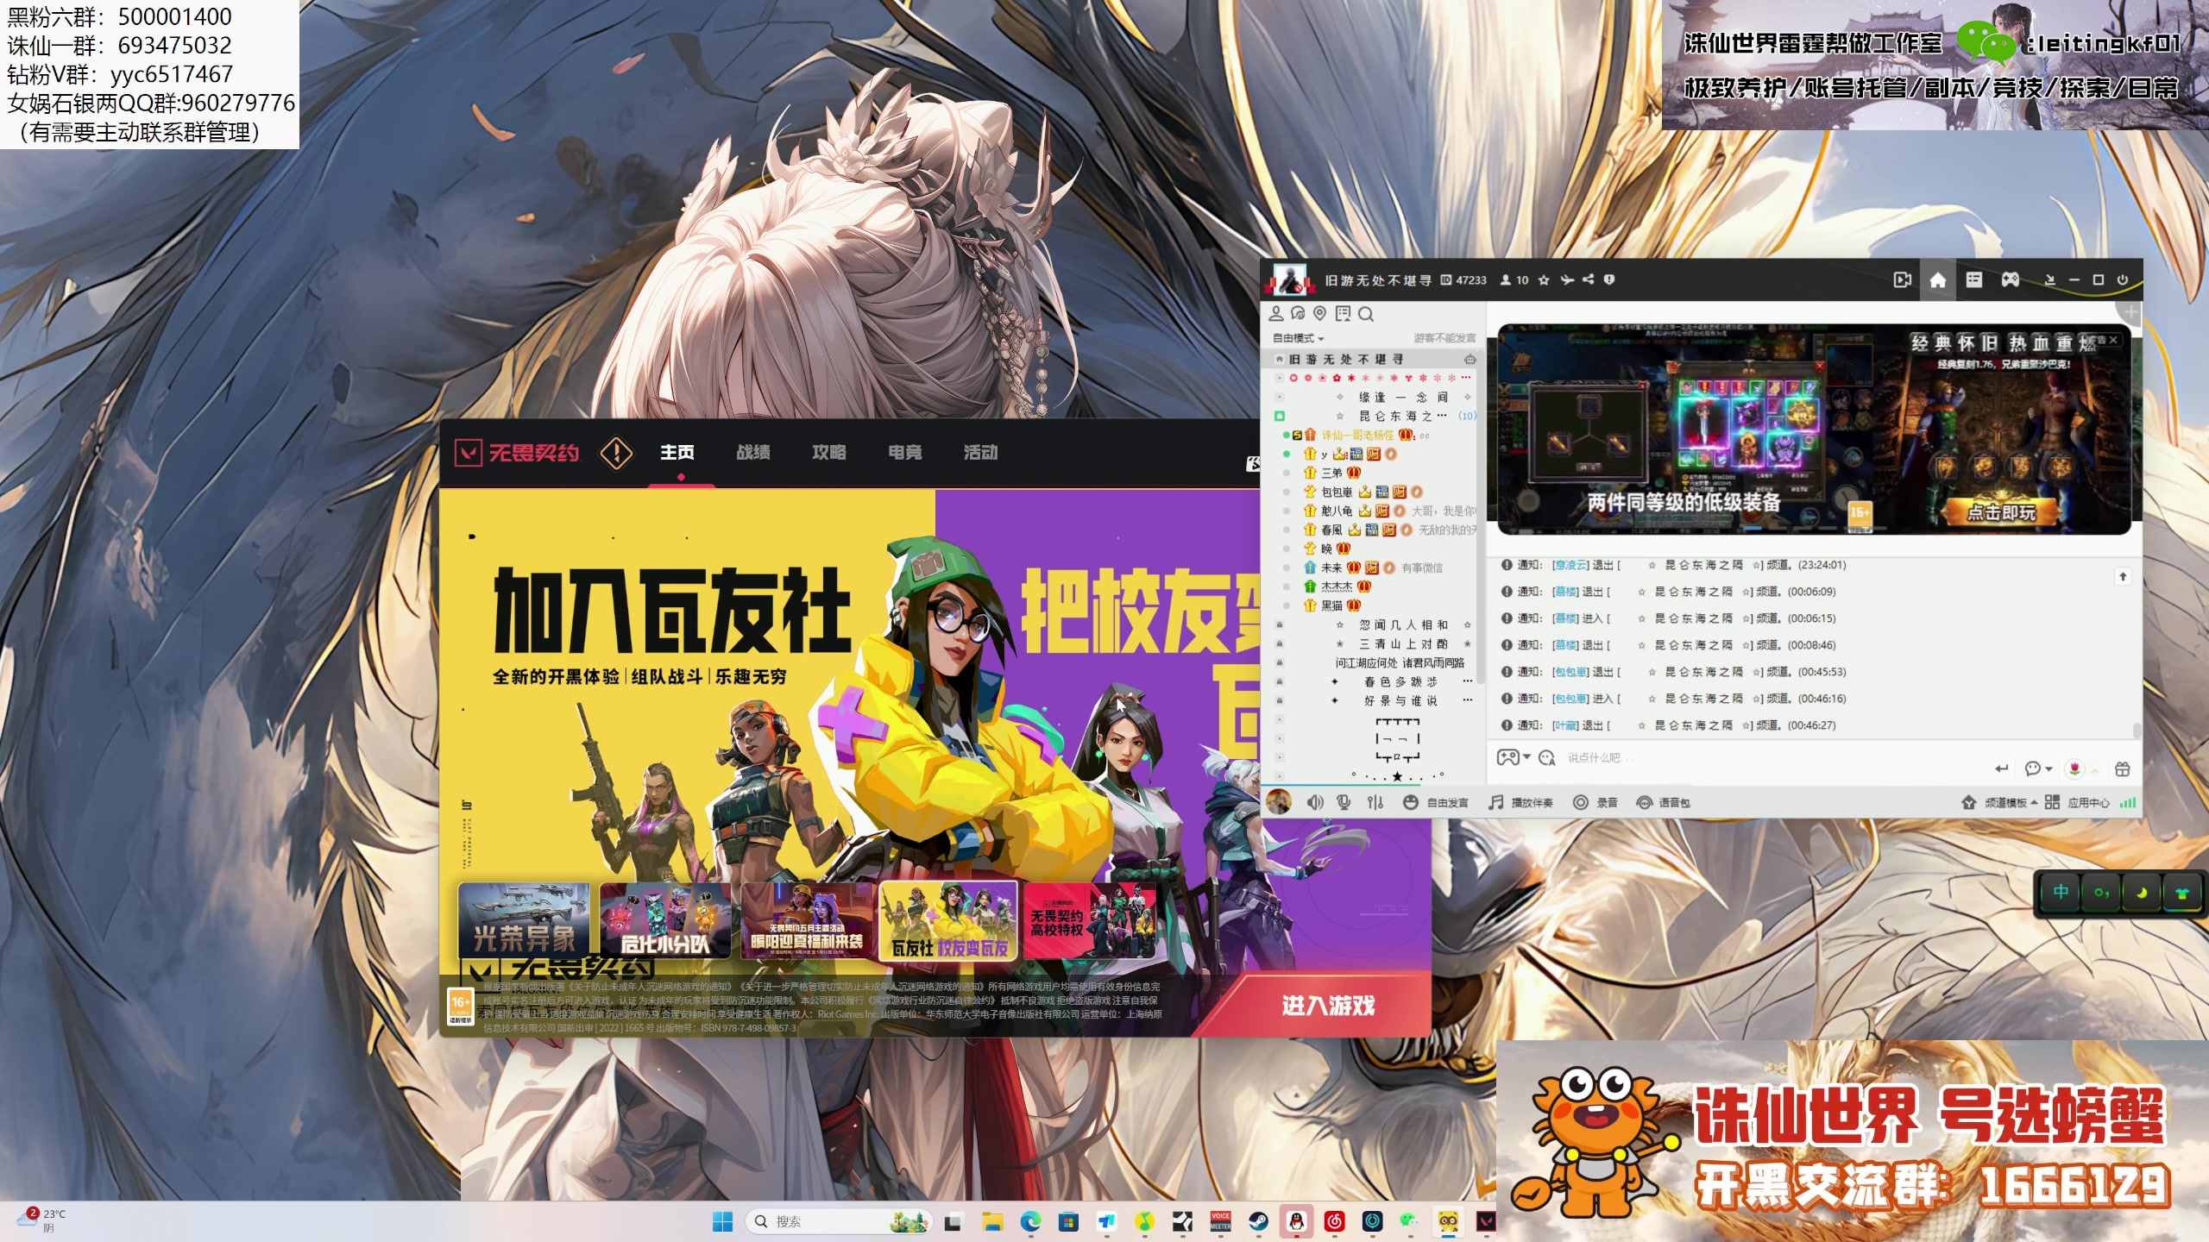2209x1242 pixels.
Task: Open Steam from the taskbar
Action: 1258,1221
